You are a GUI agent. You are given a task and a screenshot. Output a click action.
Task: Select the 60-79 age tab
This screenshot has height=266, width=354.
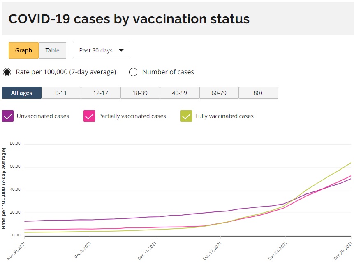219,93
